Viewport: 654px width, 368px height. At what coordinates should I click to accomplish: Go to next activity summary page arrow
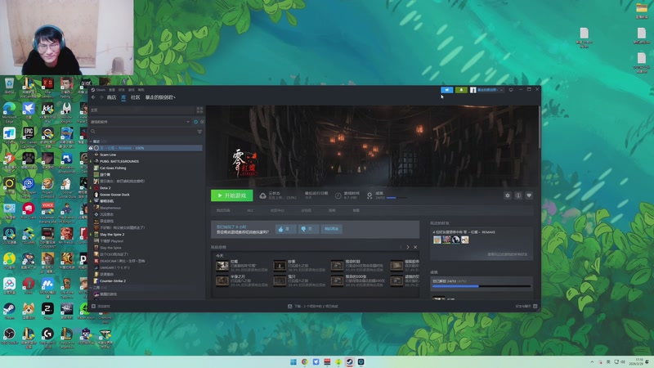pyautogui.click(x=408, y=247)
